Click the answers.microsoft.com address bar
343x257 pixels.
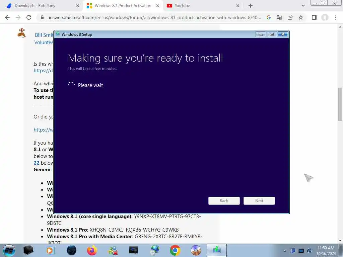(x=154, y=17)
